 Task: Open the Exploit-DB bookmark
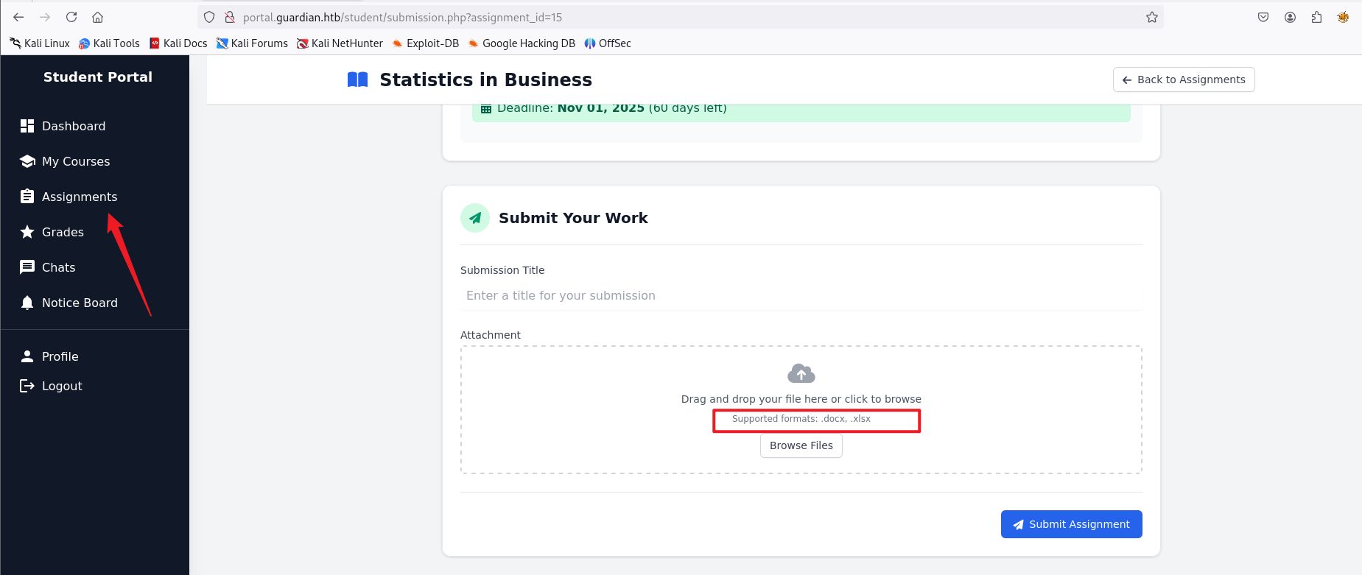[425, 43]
